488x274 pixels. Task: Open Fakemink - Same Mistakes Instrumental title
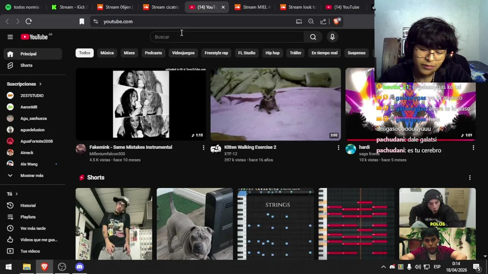131,147
